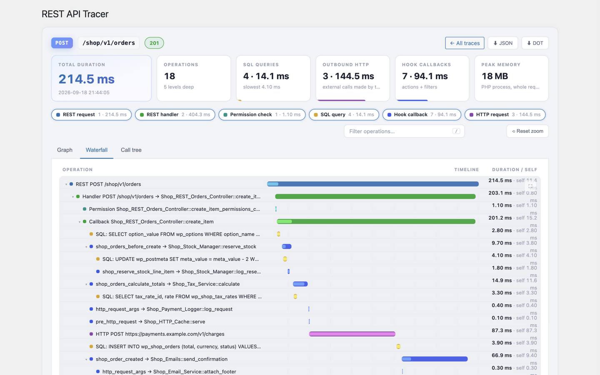The image size is (600, 375).
Task: Select the Shop_Email_Service::attach_footer row
Action: click(x=300, y=370)
